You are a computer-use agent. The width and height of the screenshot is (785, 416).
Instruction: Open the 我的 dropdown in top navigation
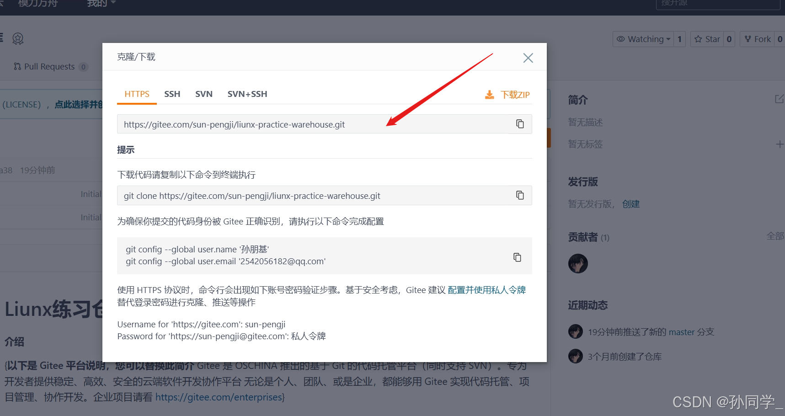pos(101,4)
